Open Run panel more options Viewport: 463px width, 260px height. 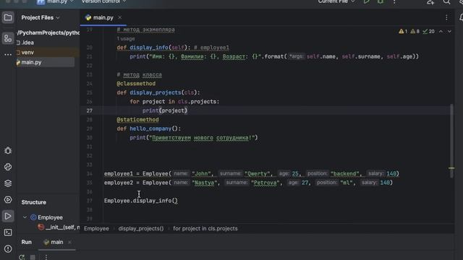(46, 257)
